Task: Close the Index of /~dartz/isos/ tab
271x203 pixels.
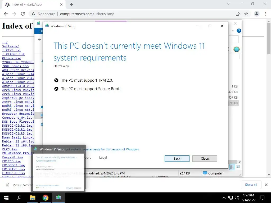Action: pos(61,4)
